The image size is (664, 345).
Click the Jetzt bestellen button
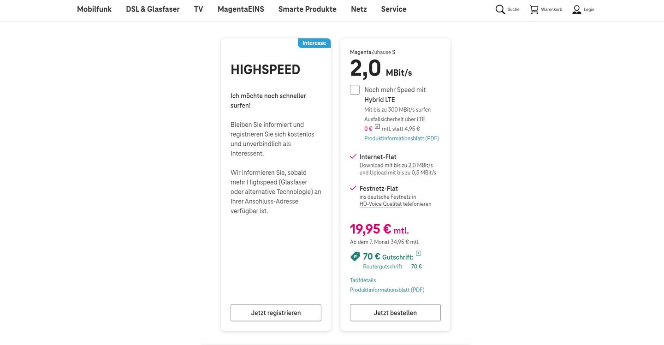[395, 313]
